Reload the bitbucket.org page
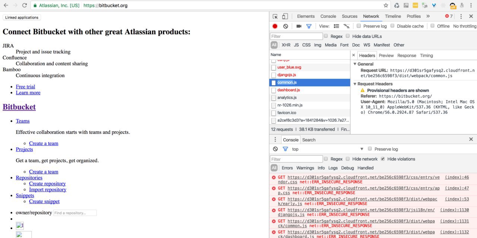Viewport: 477px width, 238px height. coord(25,6)
